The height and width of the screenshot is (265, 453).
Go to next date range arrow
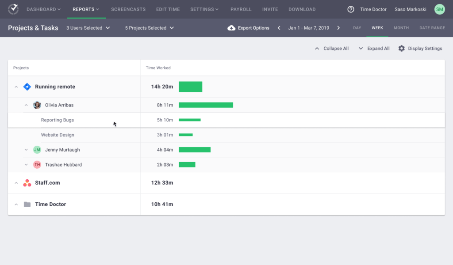(338, 28)
